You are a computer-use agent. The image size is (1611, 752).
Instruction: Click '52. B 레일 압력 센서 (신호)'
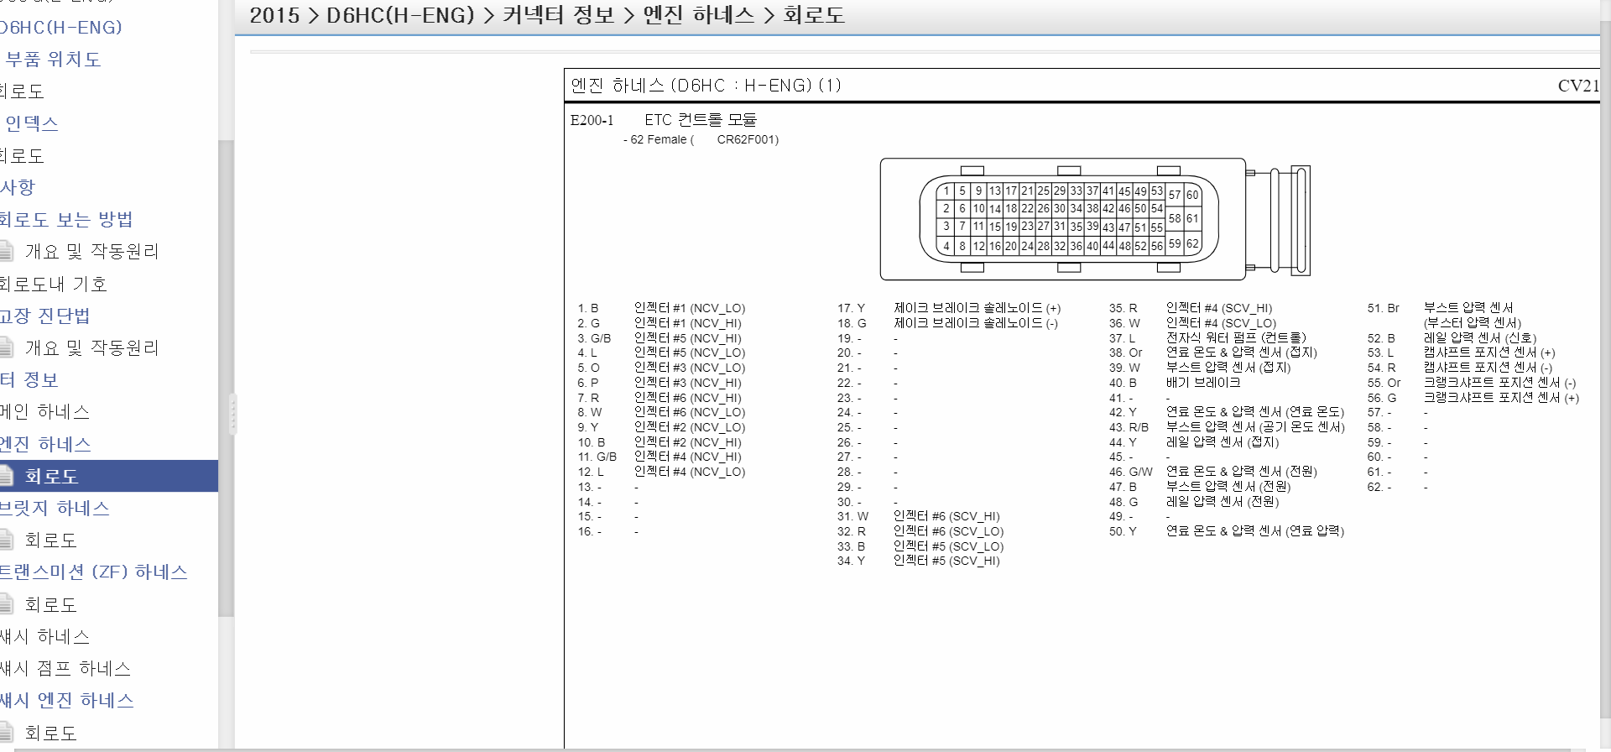[x=1452, y=338]
